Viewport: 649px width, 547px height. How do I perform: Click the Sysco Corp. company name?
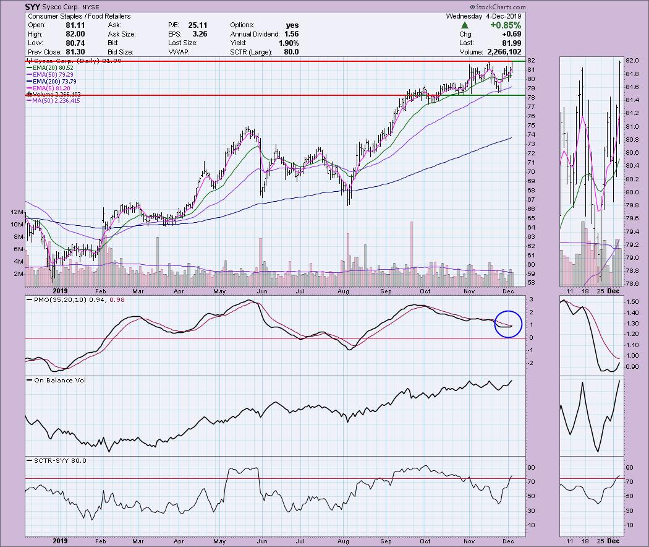click(61, 7)
